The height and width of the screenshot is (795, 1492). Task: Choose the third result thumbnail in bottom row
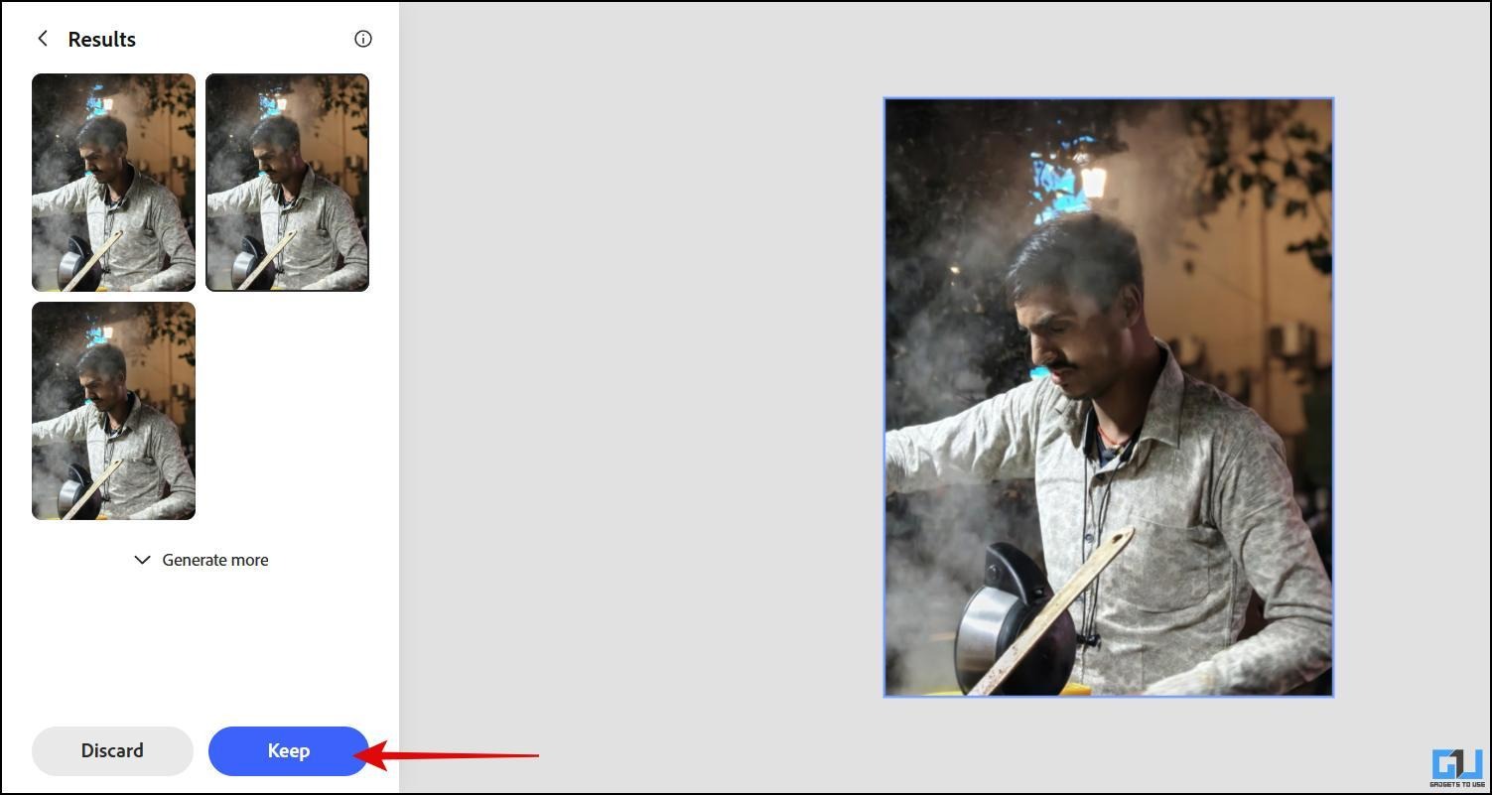point(113,411)
